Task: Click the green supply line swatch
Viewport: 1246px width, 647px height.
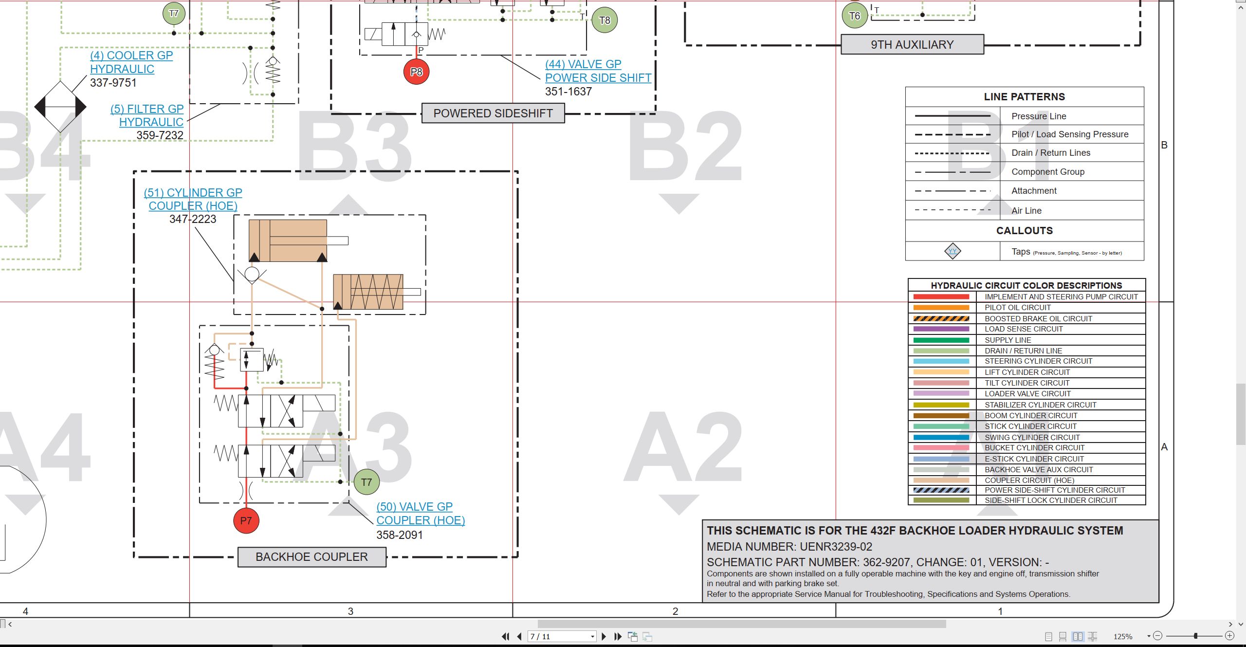Action: (x=941, y=340)
